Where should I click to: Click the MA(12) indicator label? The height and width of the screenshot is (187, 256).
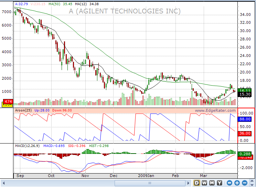tap(81, 4)
